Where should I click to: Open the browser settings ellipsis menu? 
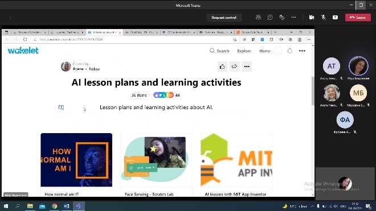pos(309,39)
